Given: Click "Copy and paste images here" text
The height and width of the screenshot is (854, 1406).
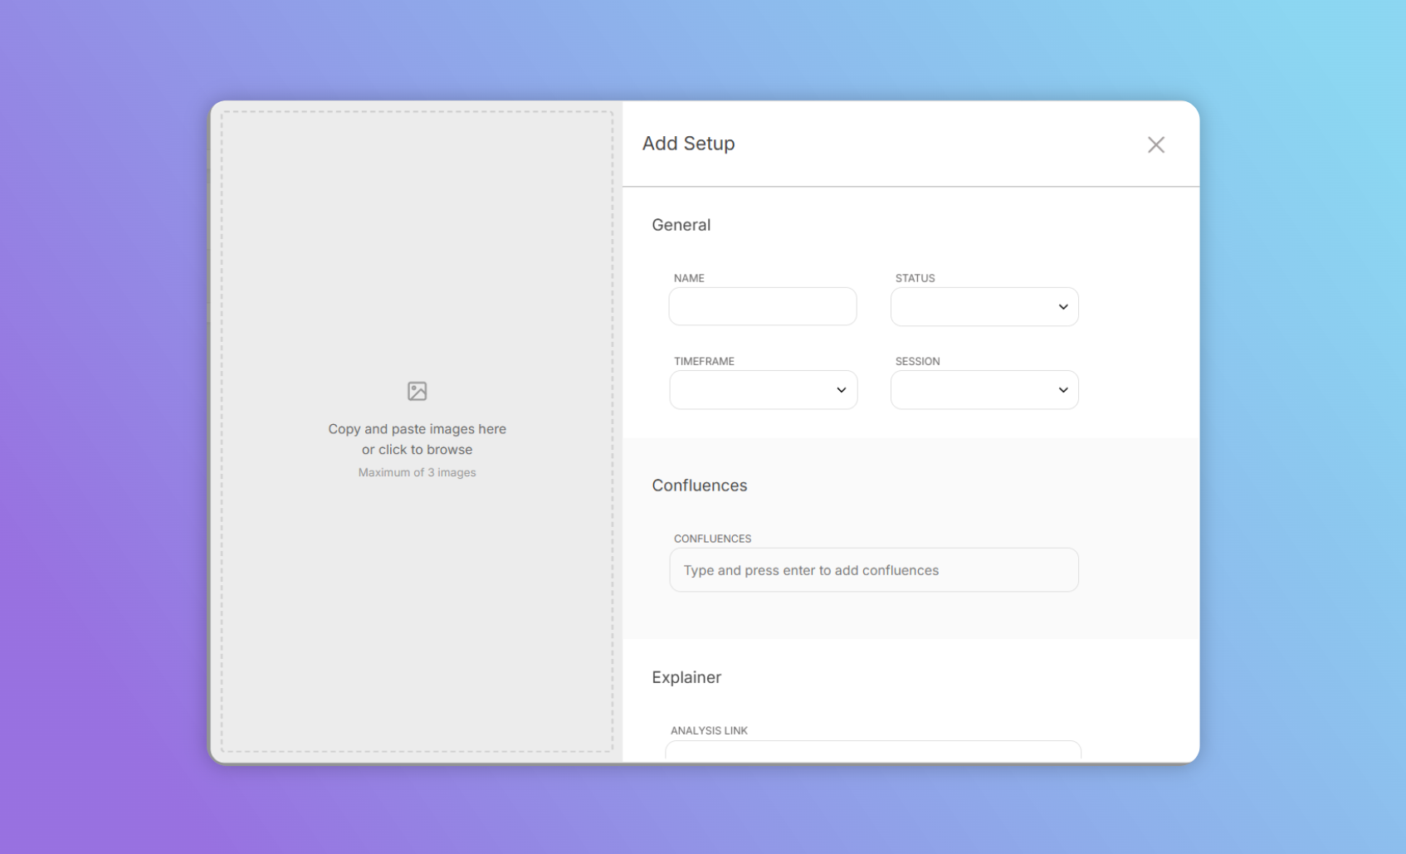Looking at the screenshot, I should point(417,429).
